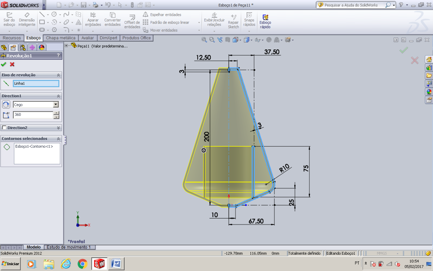Image resolution: width=433 pixels, height=271 pixels.
Task: Select the Line sketch tool
Action: coord(42,14)
